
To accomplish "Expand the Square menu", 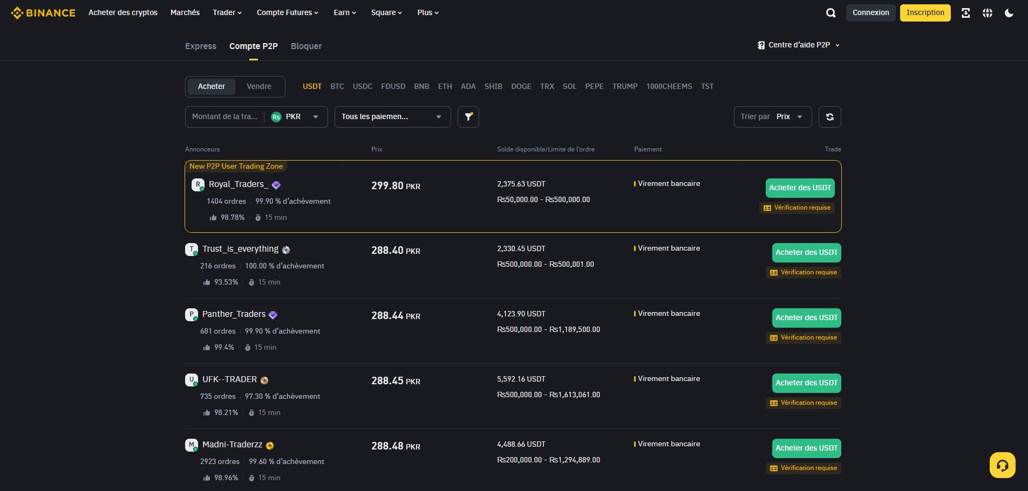I will click(386, 12).
